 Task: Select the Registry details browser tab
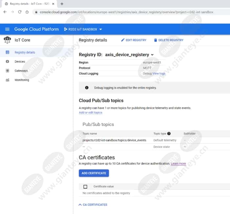pos(30,4)
